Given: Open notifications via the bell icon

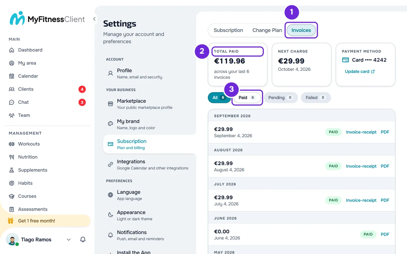Looking at the screenshot, I should [x=83, y=239].
